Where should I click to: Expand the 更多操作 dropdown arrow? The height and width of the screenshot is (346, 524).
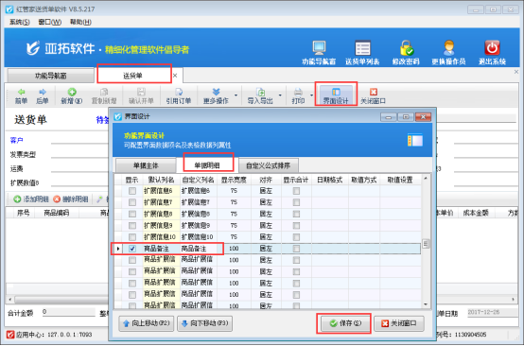[236, 95]
